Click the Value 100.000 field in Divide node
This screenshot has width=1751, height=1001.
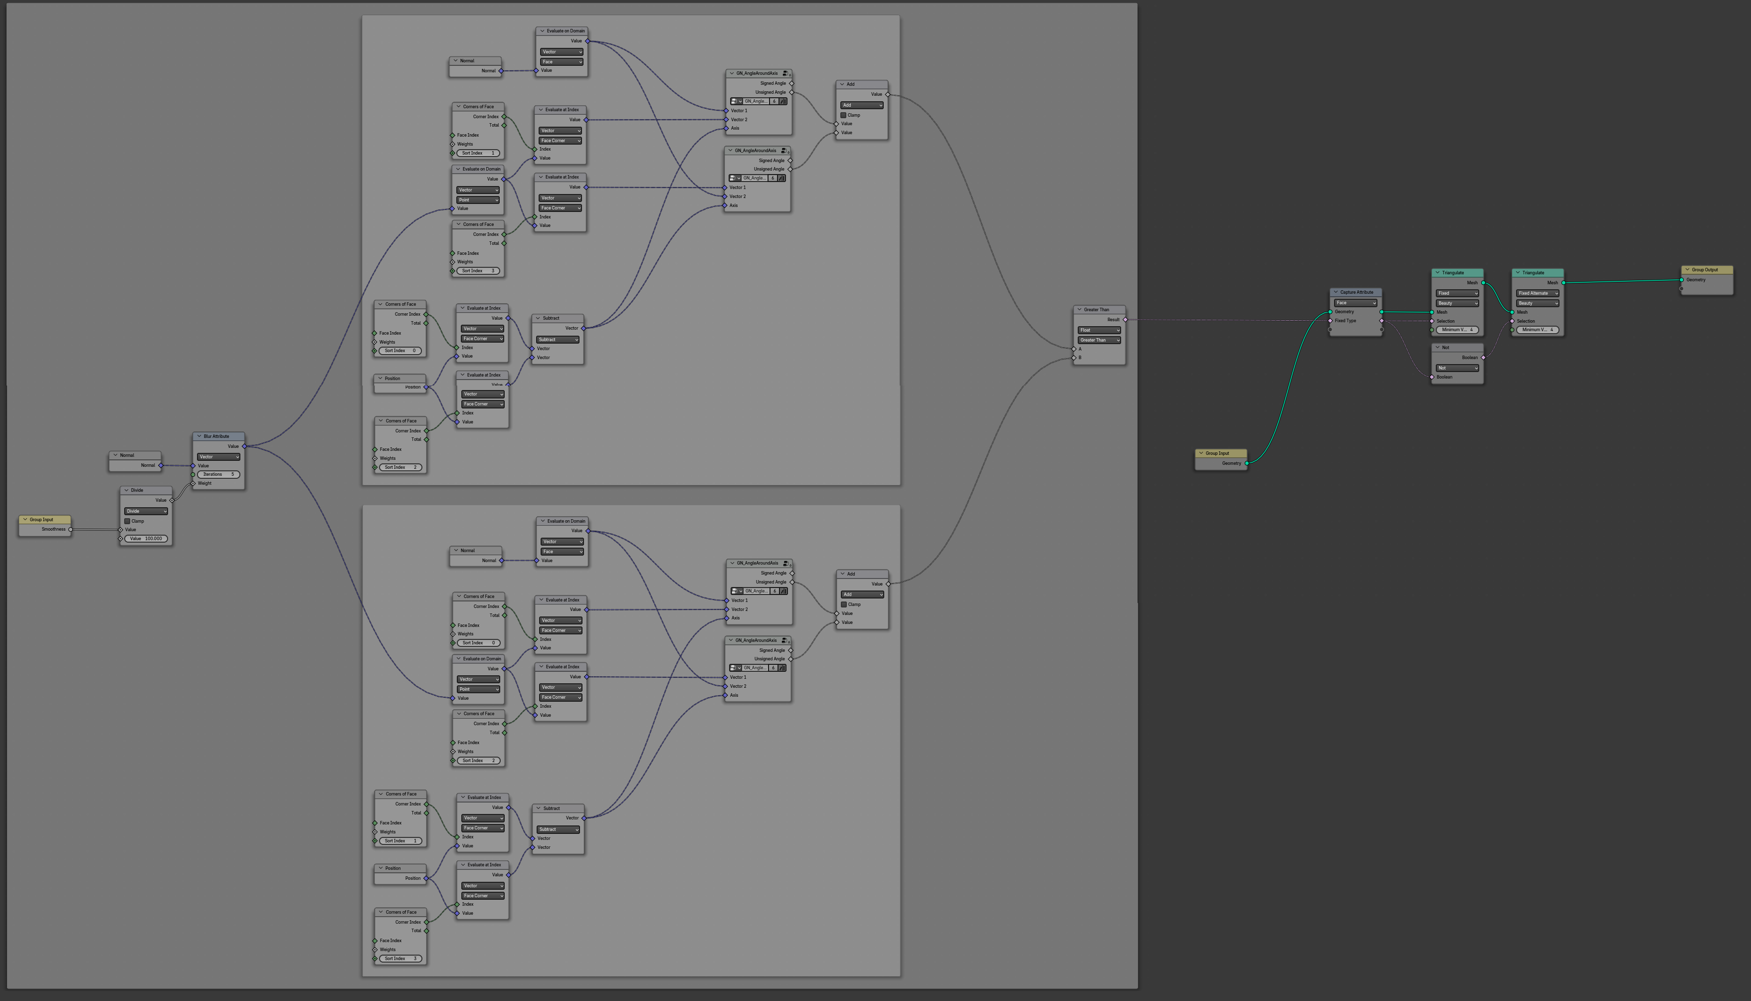(x=146, y=538)
